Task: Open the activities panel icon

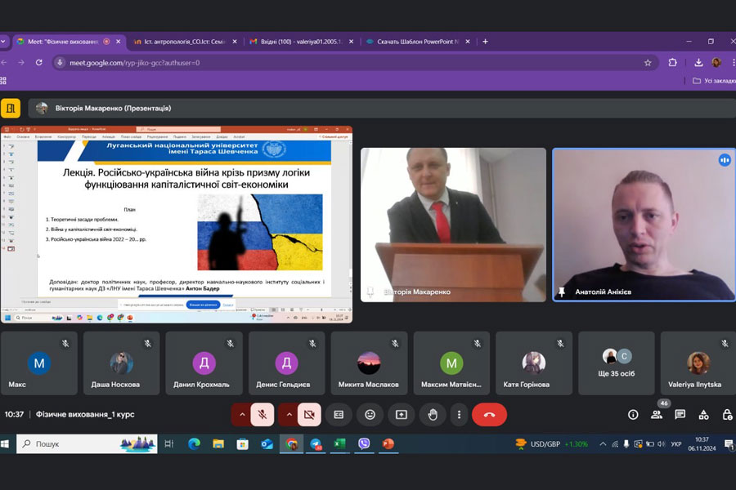Action: click(704, 415)
